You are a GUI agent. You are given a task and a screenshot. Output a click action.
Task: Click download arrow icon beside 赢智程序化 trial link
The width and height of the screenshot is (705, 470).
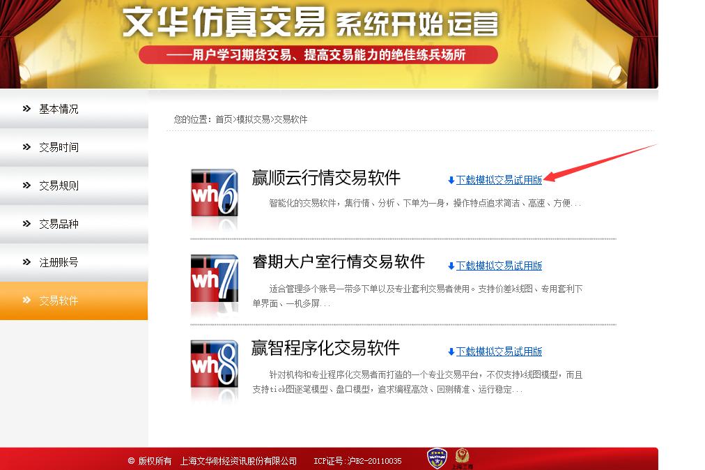[450, 351]
